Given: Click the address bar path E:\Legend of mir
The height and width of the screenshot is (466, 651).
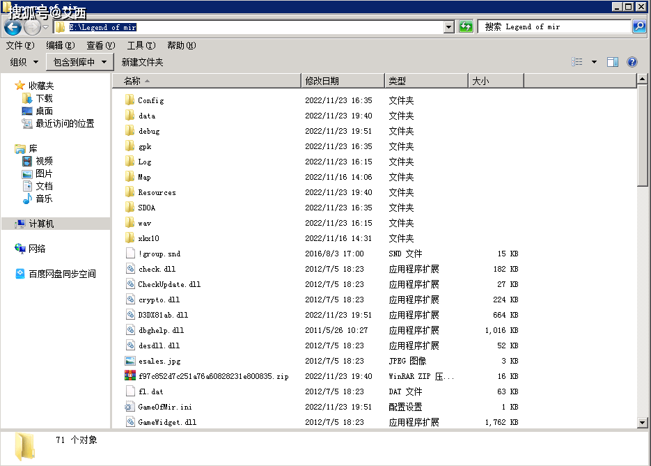Looking at the screenshot, I should pyautogui.click(x=102, y=27).
